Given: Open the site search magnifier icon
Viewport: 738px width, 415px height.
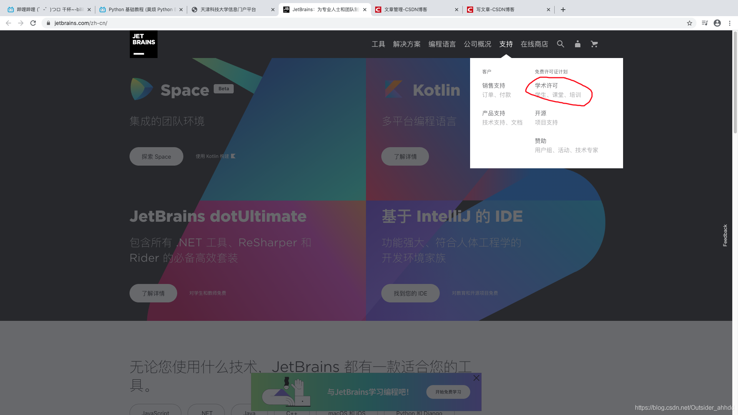Looking at the screenshot, I should [x=560, y=44].
